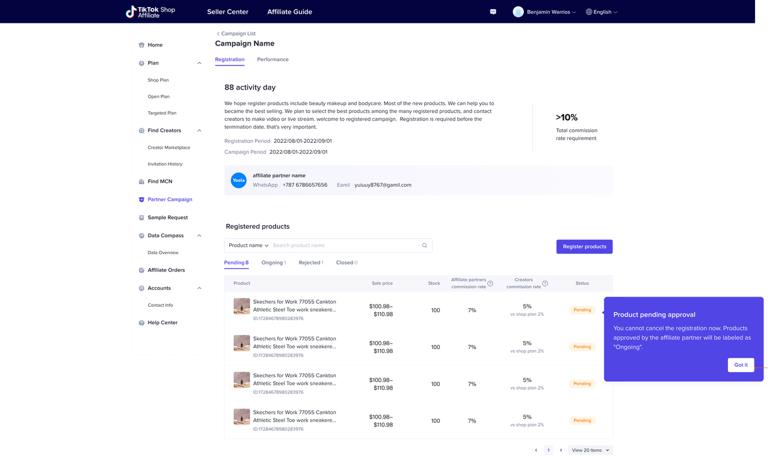The width and height of the screenshot is (770, 469).
Task: Click the Yoola affiliate partner logo
Action: 239,180
